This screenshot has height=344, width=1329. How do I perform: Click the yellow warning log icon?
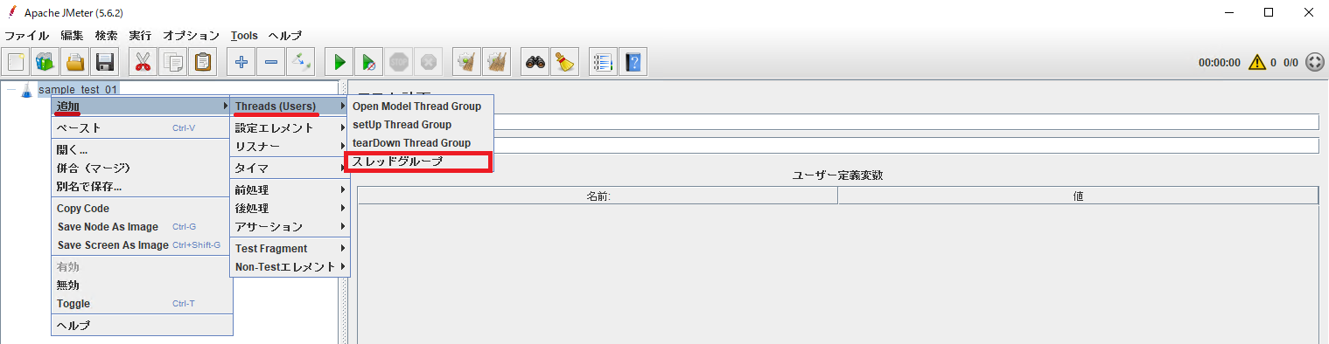(x=1257, y=63)
